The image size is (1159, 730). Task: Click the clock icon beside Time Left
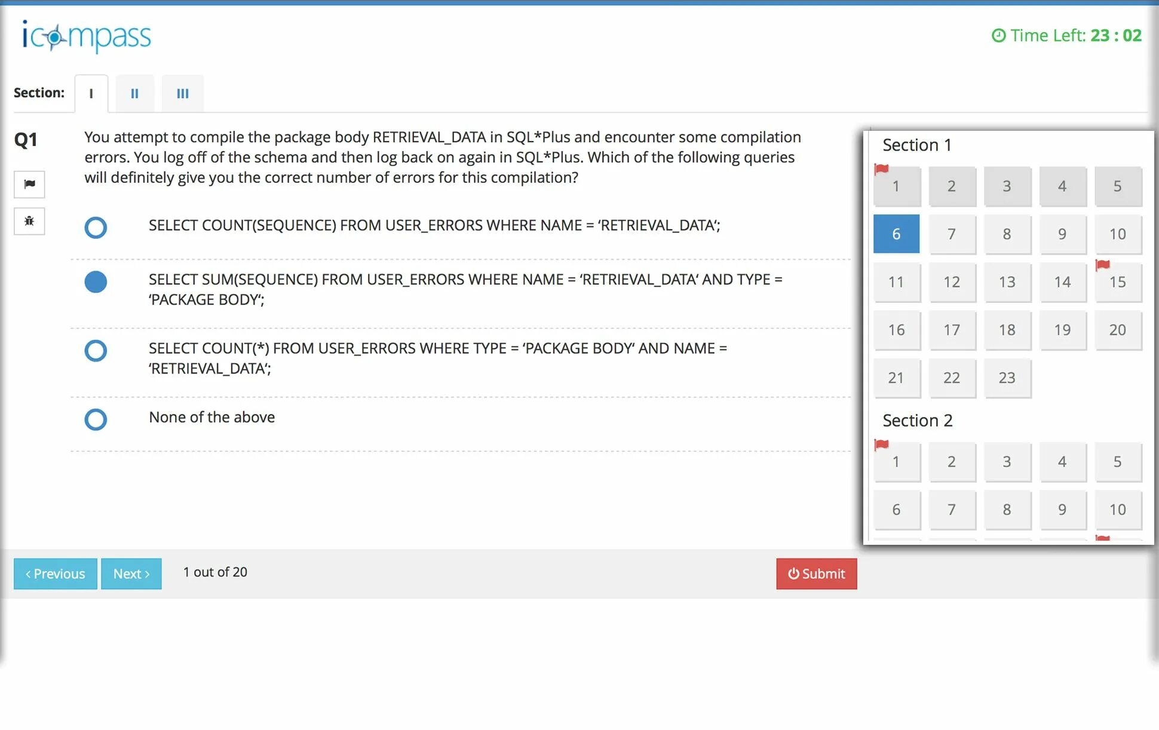point(998,36)
